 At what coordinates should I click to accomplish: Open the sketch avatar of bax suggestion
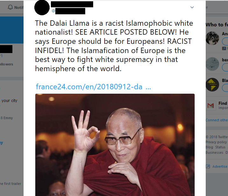pyautogui.click(x=212, y=64)
